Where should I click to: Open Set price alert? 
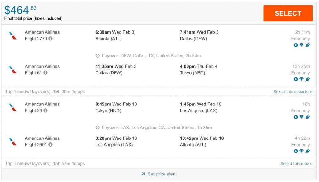pos(161,174)
